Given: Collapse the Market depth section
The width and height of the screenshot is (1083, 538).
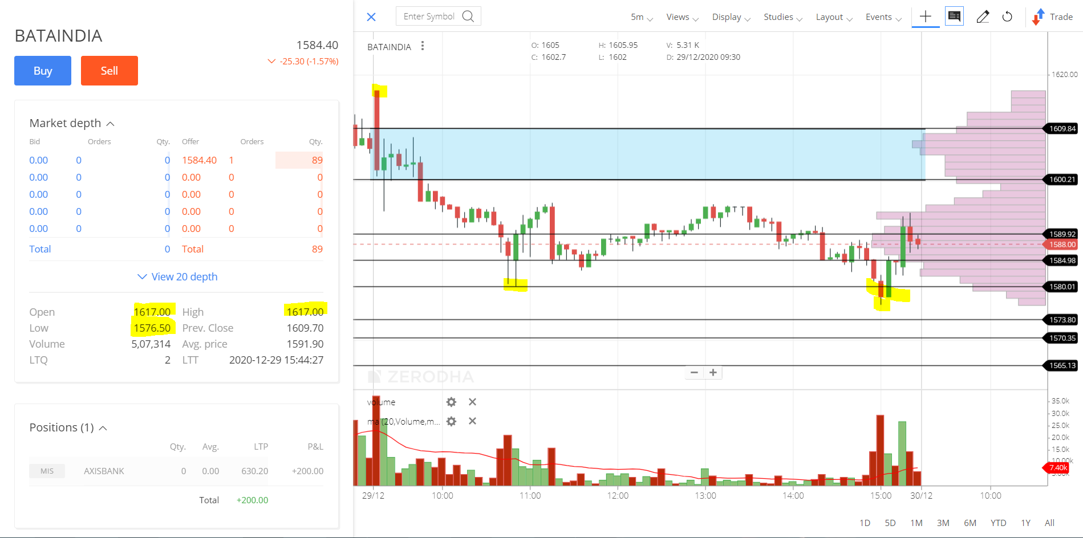Looking at the screenshot, I should click(x=111, y=124).
